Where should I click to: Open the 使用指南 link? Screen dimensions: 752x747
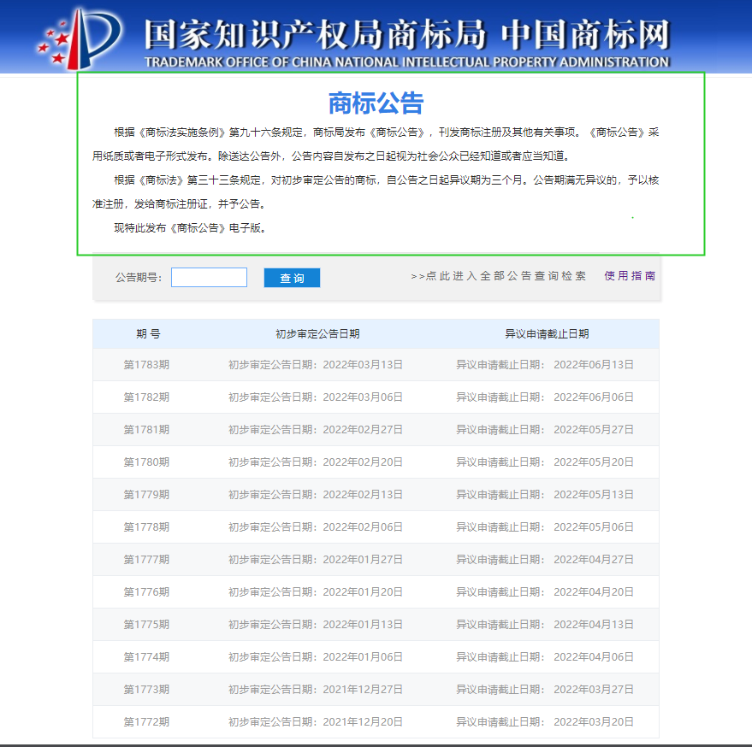(x=630, y=276)
